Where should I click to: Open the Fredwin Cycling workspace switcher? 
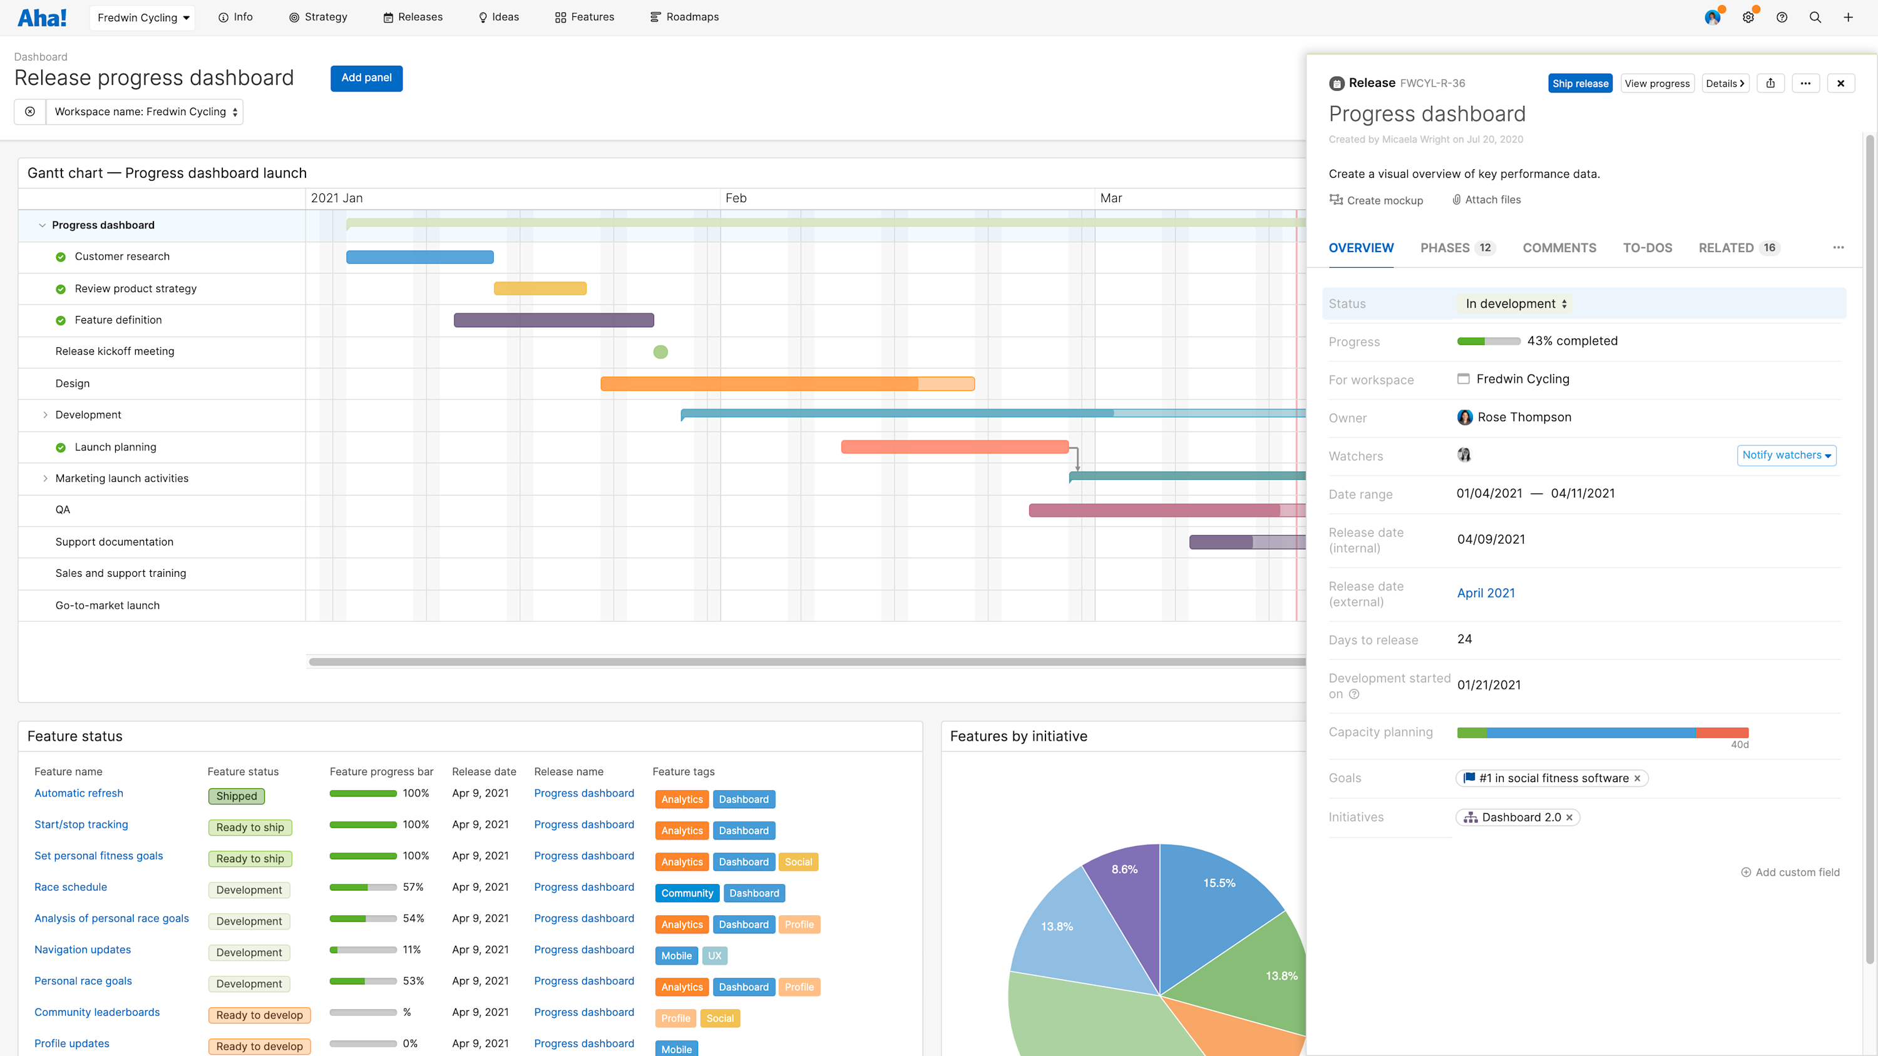(x=141, y=17)
